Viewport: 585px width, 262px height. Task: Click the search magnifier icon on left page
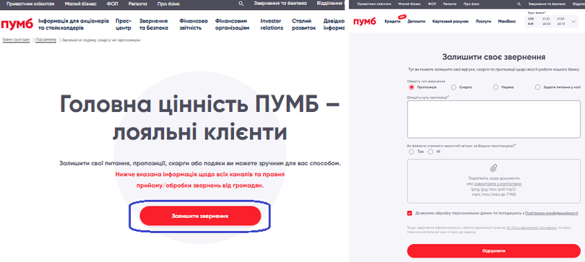(x=241, y=4)
